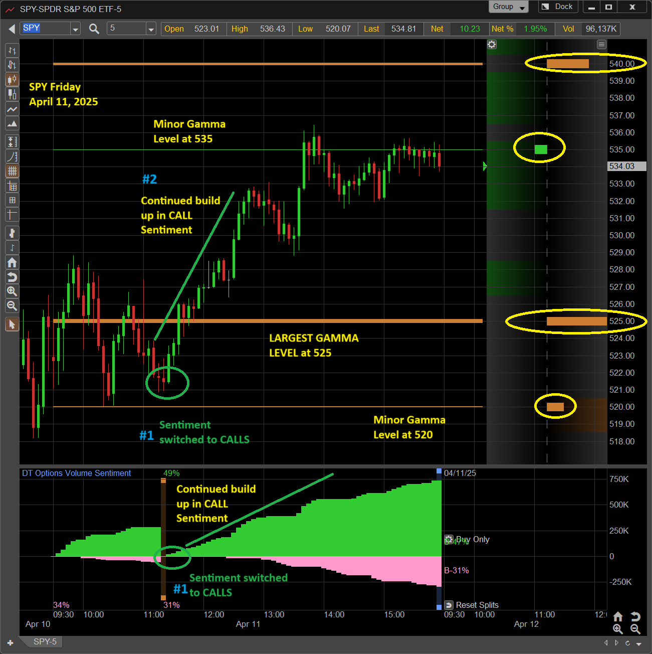Click the narrow bar spacing icon
The width and height of the screenshot is (652, 654).
point(12,248)
